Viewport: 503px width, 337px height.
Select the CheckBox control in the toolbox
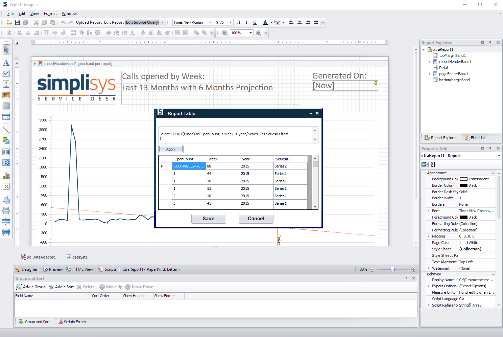click(6, 73)
